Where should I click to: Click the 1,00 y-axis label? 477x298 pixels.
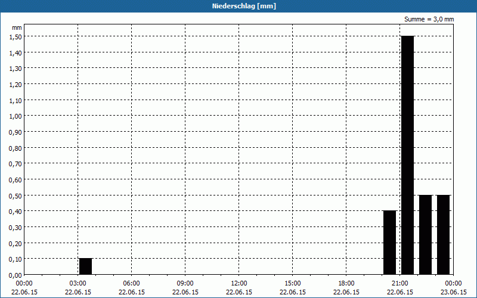[x=16, y=116]
